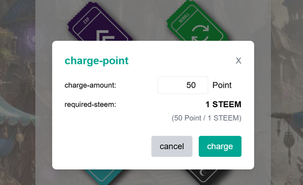Click the 1 STEEM required amount

223,104
